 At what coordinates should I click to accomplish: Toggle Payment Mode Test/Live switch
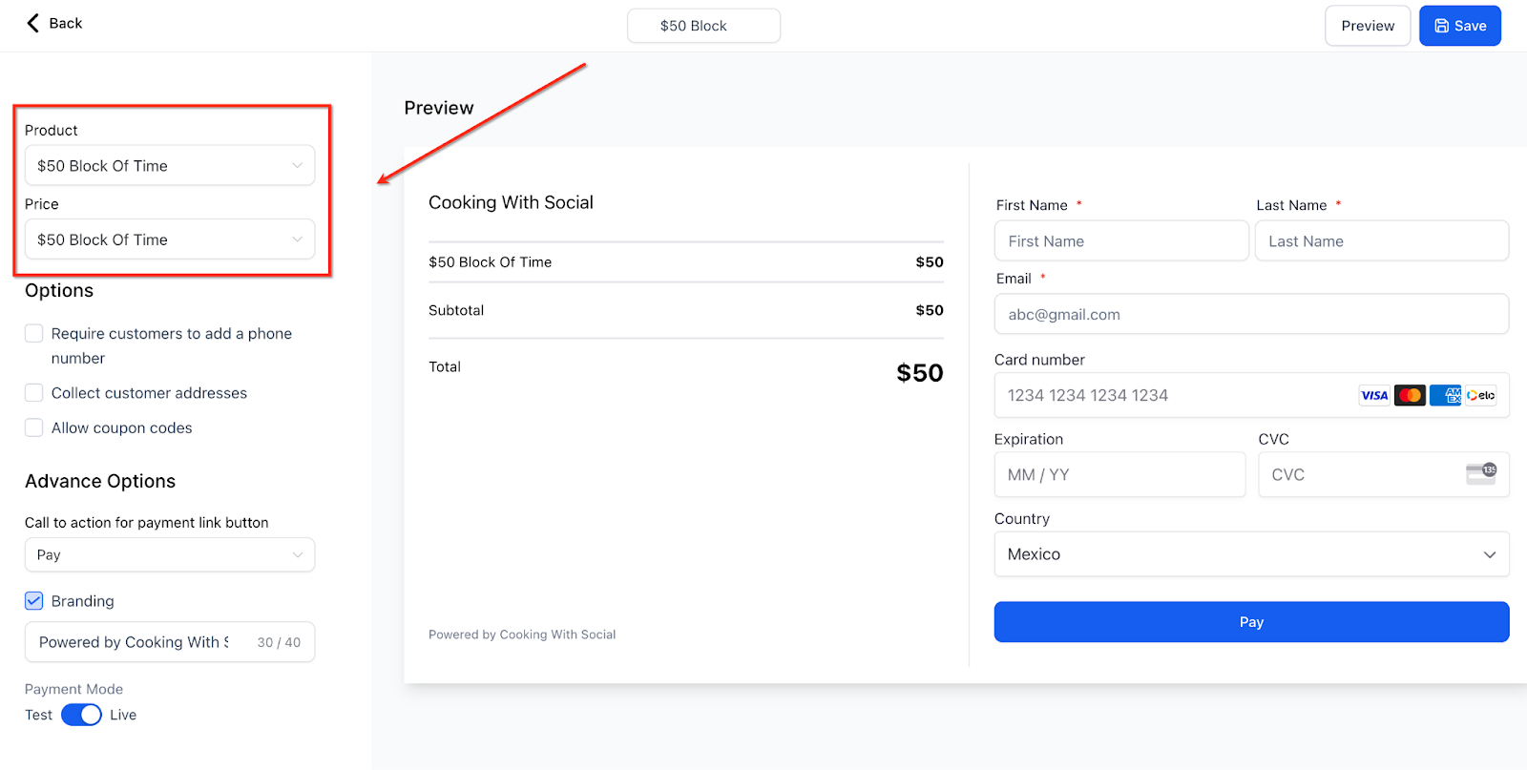(81, 715)
